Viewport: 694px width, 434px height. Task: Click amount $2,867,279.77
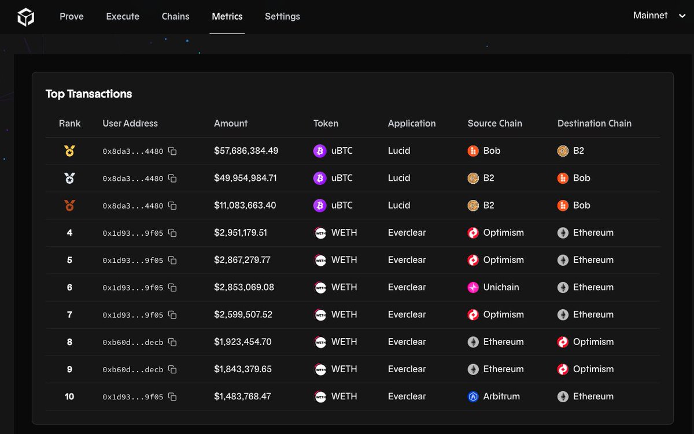pos(242,260)
